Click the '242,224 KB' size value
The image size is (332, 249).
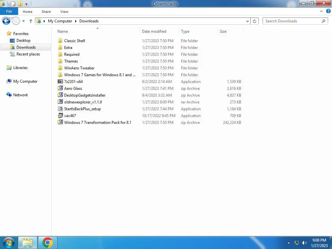[232, 122]
